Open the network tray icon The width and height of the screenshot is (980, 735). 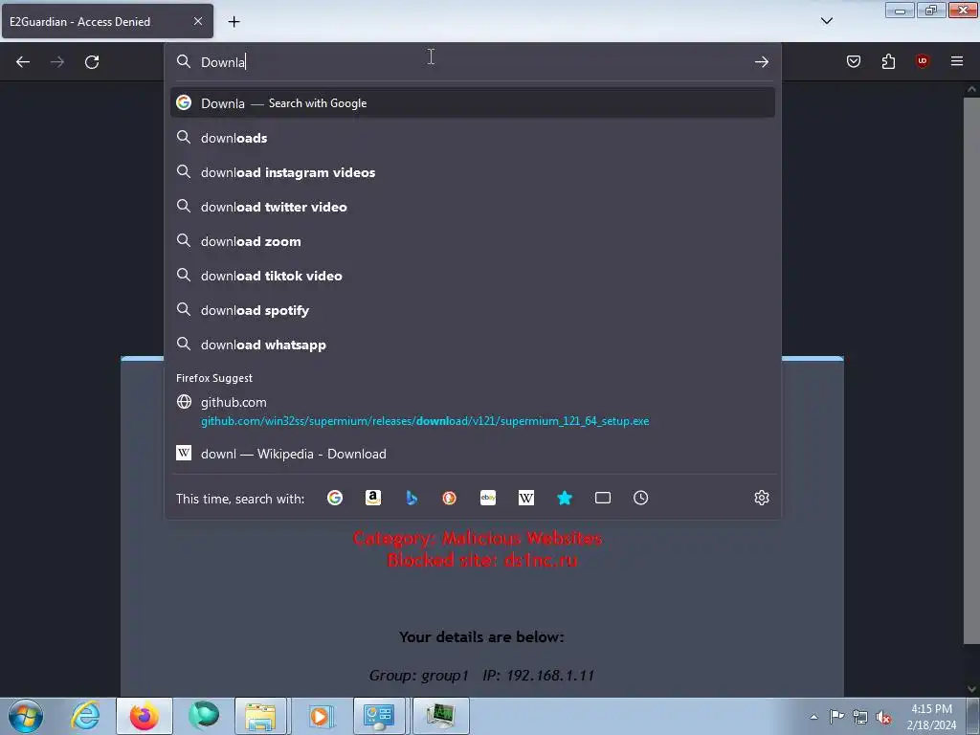tap(860, 718)
